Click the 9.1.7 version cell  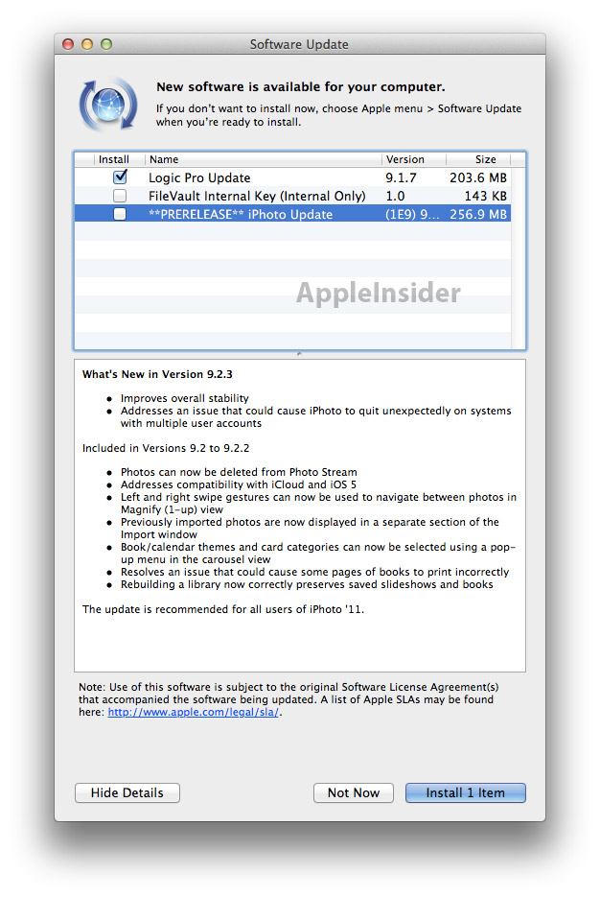tap(402, 177)
